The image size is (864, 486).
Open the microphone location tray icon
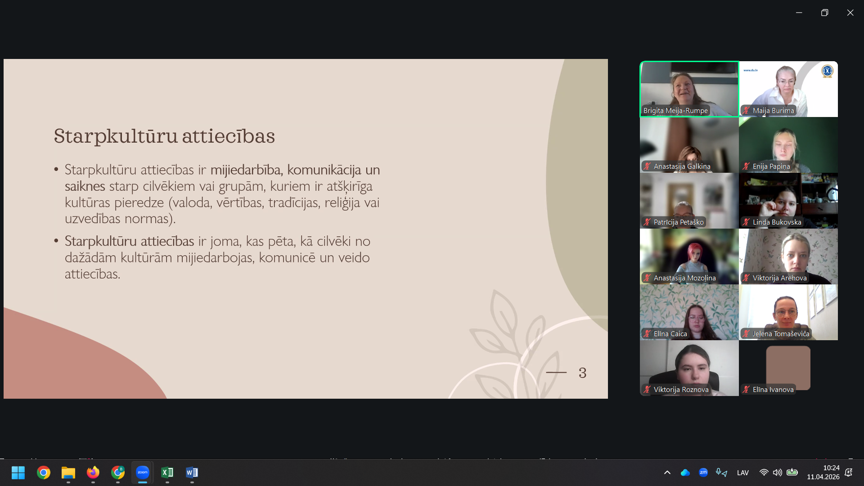click(x=721, y=472)
